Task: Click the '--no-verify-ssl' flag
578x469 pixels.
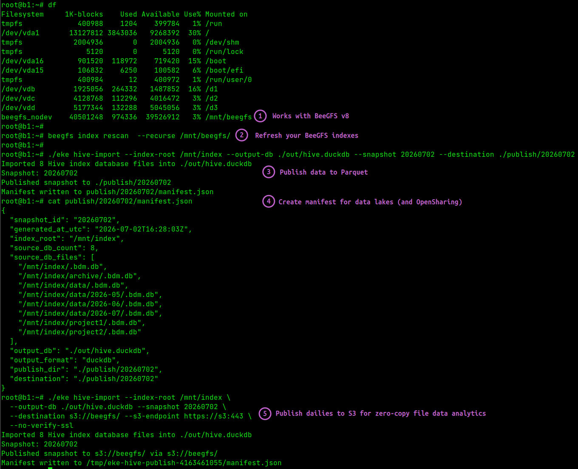Action: point(42,426)
